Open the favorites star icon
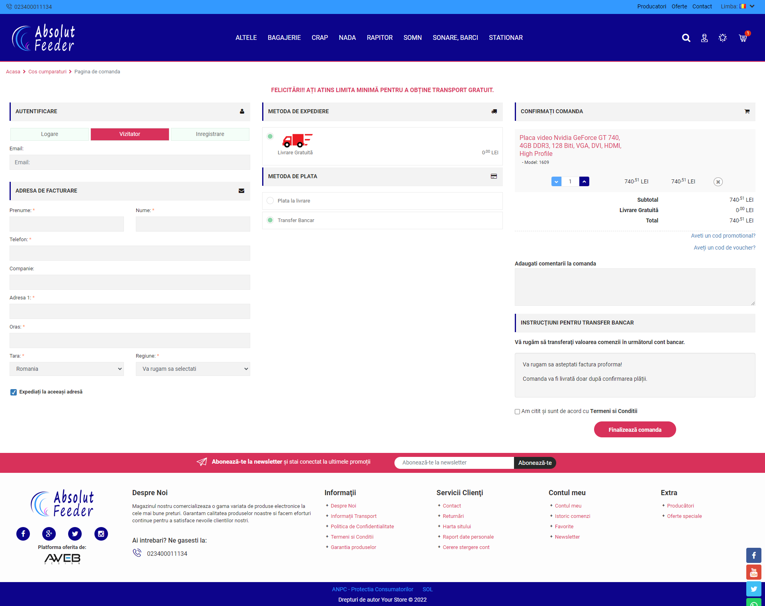 click(722, 38)
